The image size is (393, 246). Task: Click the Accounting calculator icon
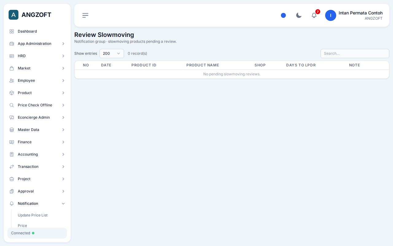click(12, 154)
